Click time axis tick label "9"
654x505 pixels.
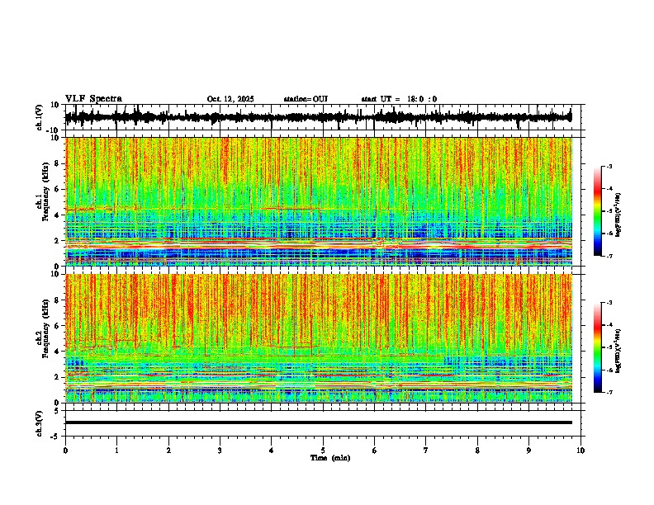(x=528, y=451)
